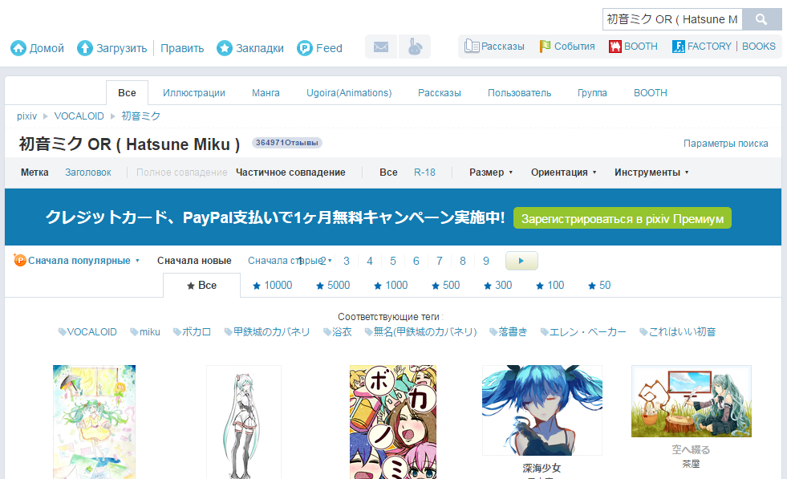Open the 空へ綴る artwork thumbnail
This screenshot has width=787, height=479.
(692, 401)
